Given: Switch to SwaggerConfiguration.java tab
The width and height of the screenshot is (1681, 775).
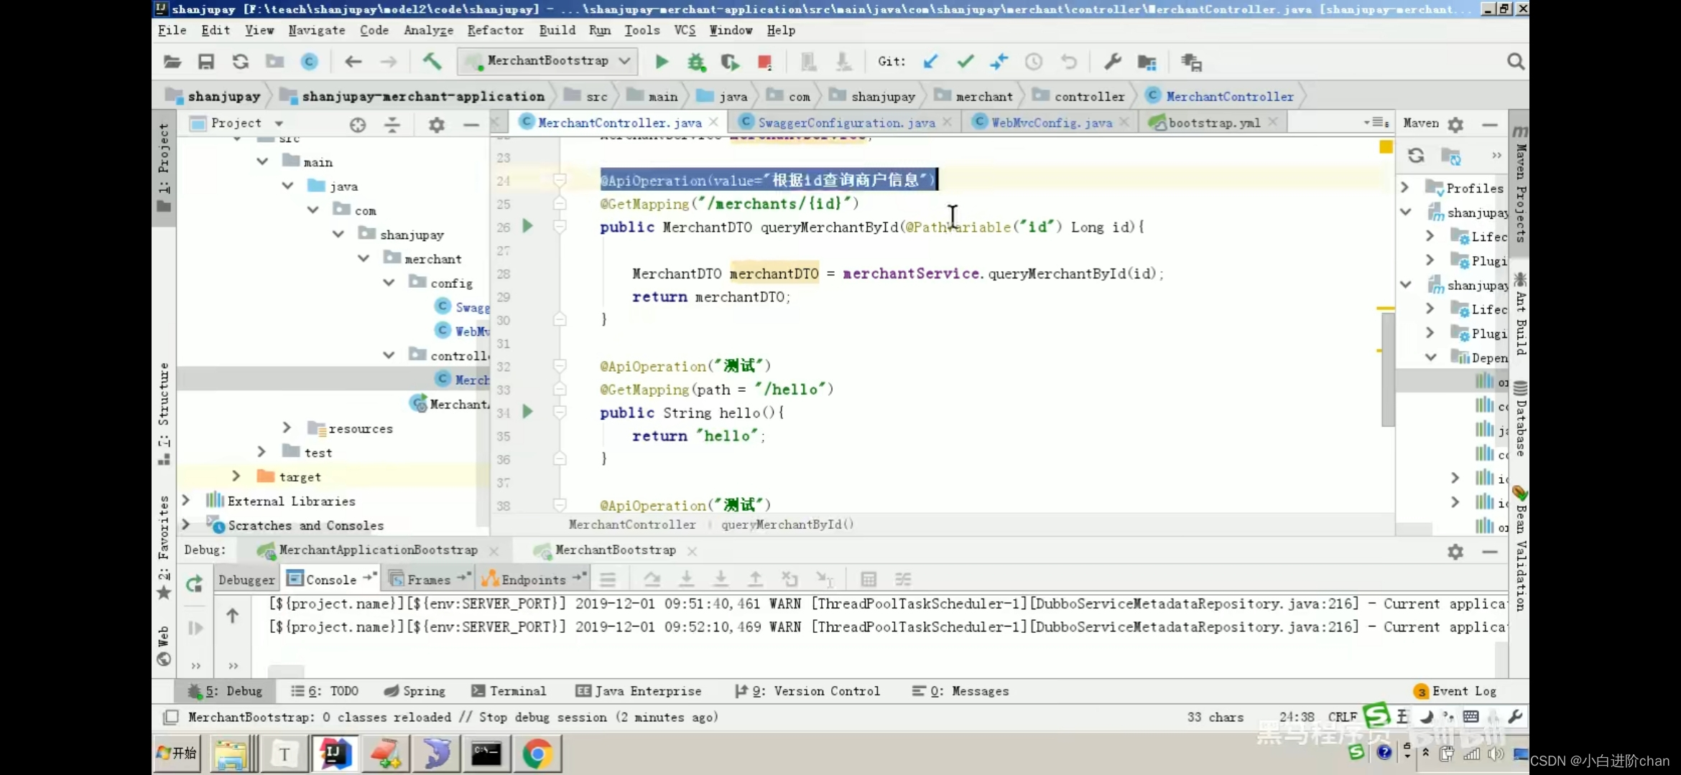Looking at the screenshot, I should [x=846, y=123].
